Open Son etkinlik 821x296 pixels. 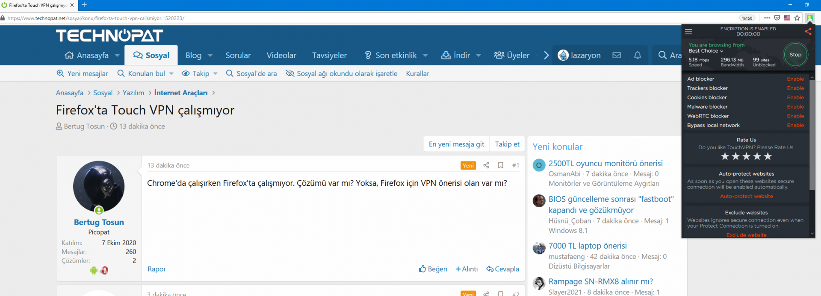tap(391, 55)
